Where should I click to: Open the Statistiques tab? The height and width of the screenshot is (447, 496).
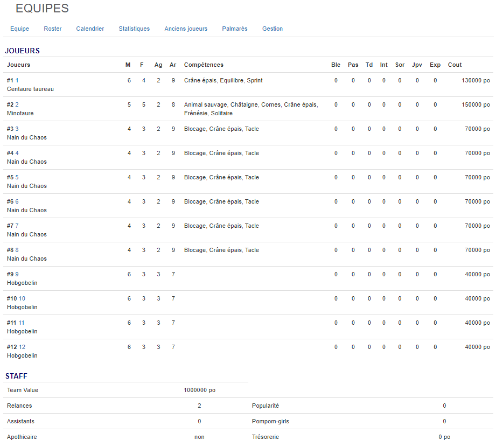click(x=134, y=29)
